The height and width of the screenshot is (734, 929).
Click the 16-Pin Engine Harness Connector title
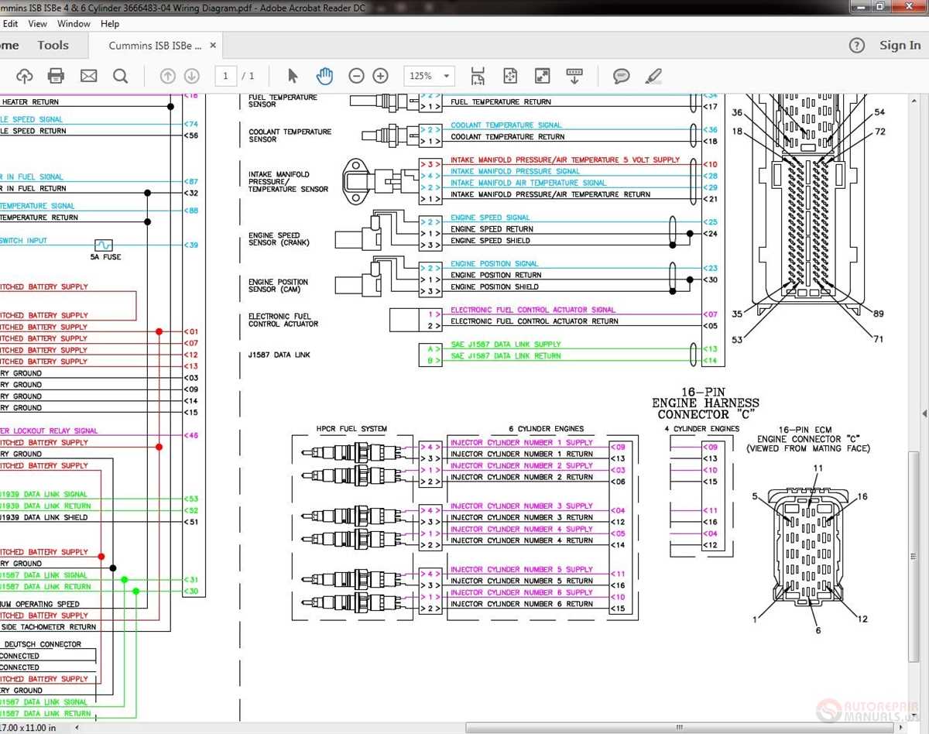point(705,403)
